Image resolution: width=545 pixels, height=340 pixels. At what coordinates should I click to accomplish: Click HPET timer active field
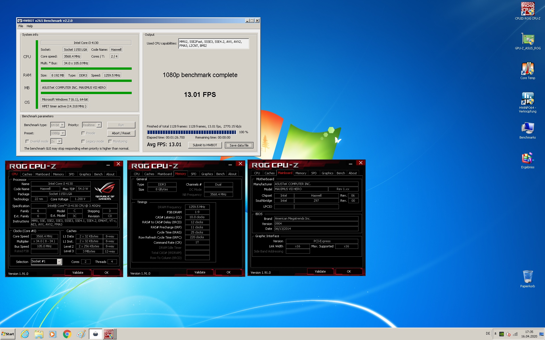click(x=64, y=106)
